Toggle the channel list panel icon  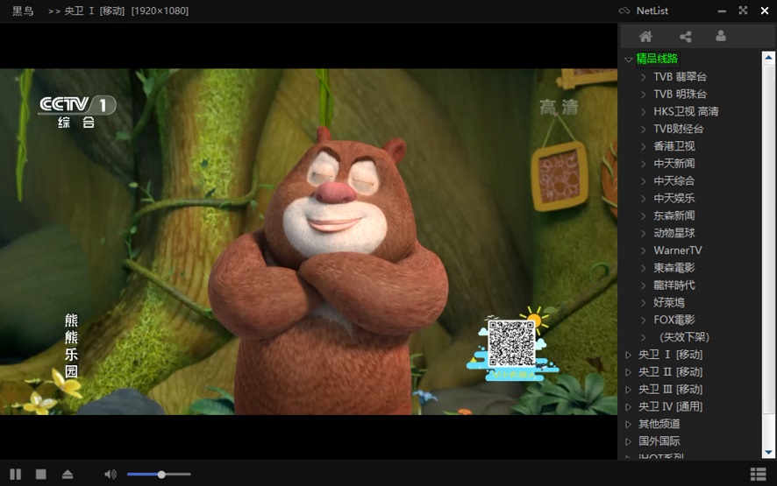(758, 474)
